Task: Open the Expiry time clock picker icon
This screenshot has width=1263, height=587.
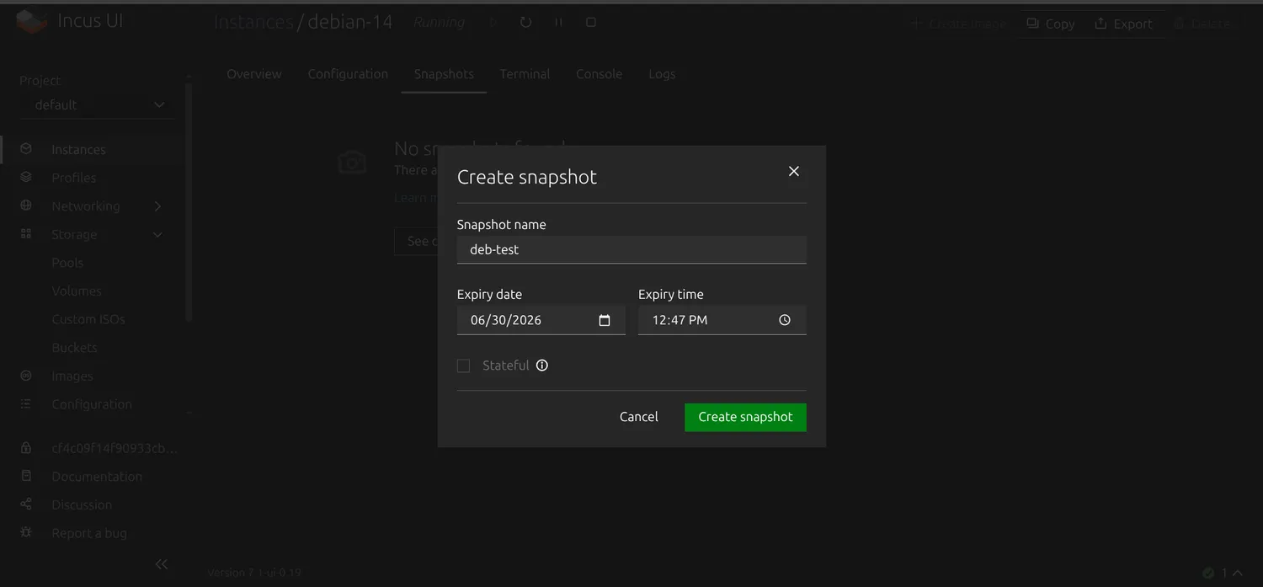Action: click(785, 320)
